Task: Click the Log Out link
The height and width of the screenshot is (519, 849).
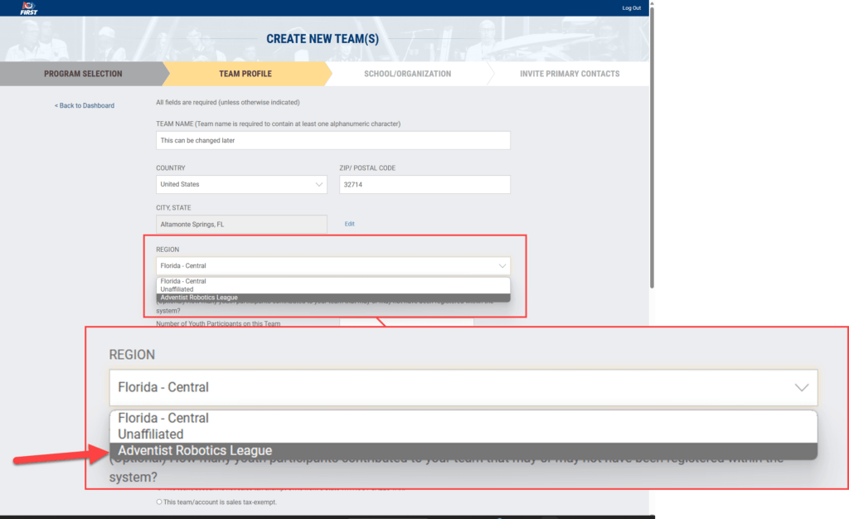Action: 631,8
